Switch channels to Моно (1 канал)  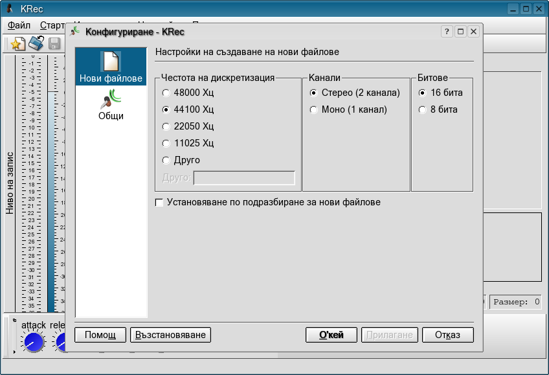(x=314, y=110)
